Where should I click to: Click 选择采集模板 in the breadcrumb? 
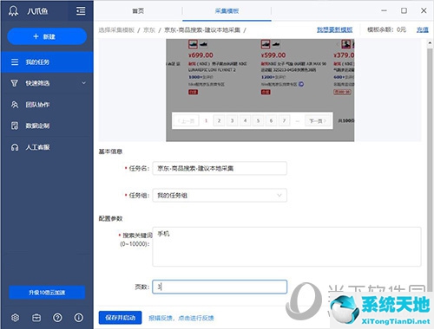(116, 30)
